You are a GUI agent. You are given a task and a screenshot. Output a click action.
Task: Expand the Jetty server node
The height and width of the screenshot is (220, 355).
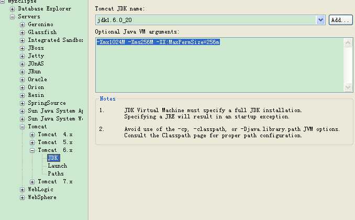coord(22,56)
